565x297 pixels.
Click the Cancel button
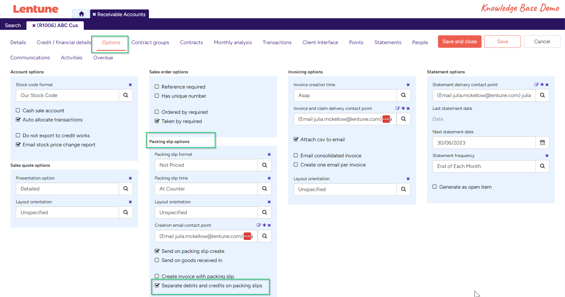pyautogui.click(x=542, y=41)
